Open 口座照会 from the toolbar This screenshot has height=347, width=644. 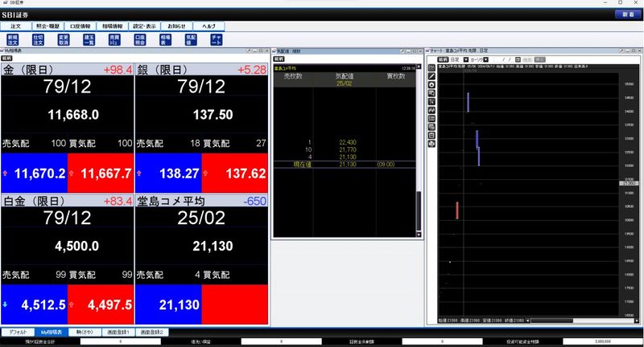140,39
